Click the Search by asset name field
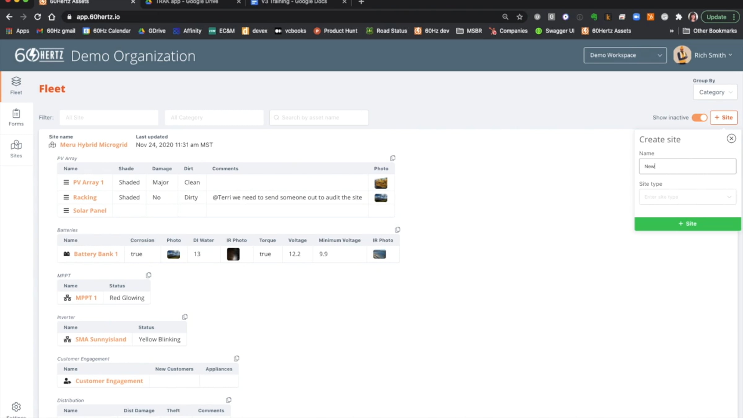The height and width of the screenshot is (418, 743). pyautogui.click(x=319, y=118)
